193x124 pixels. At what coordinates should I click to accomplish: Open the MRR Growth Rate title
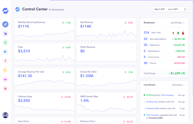click(89, 96)
